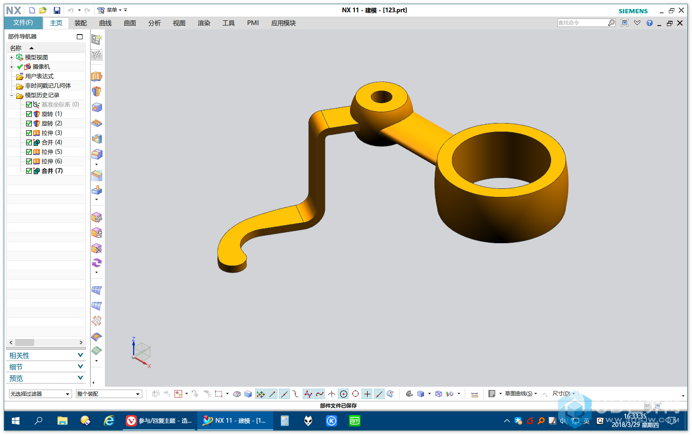Select the Extrude tool icon
Screen dimensions: 692x435
click(x=97, y=76)
